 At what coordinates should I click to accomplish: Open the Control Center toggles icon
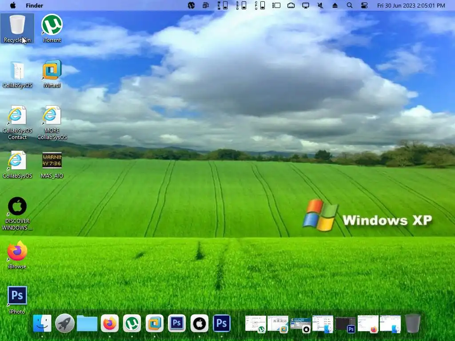tap(364, 5)
